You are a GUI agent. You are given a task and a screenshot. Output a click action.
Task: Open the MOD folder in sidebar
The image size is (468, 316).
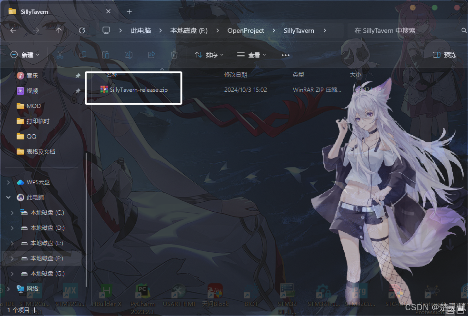point(29,106)
